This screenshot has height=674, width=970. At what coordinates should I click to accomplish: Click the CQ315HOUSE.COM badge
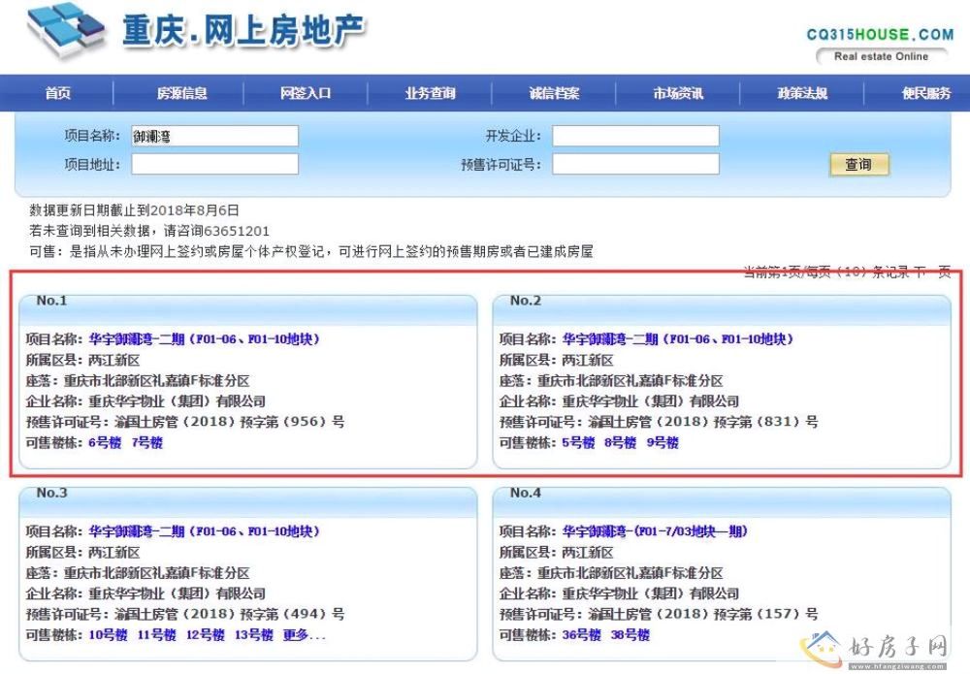tap(880, 44)
